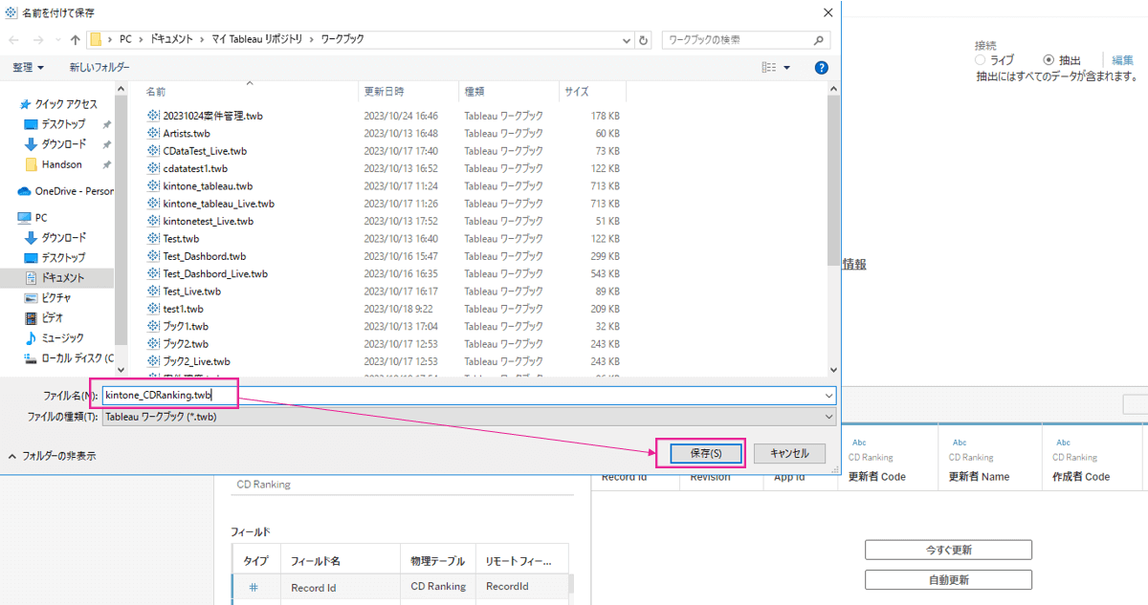This screenshot has height=605, width=1148.
Task: Refresh the folder view
Action: point(644,40)
